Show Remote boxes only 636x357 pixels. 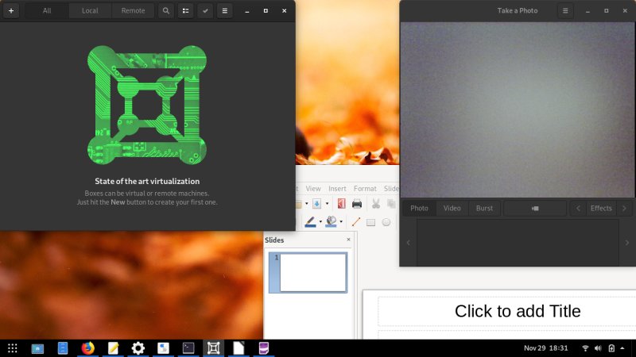point(133,11)
